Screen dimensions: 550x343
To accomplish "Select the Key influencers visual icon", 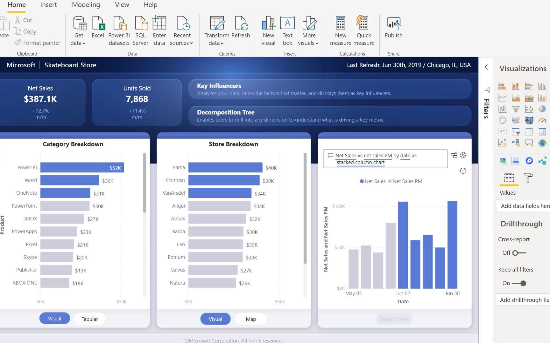I will [502, 143].
